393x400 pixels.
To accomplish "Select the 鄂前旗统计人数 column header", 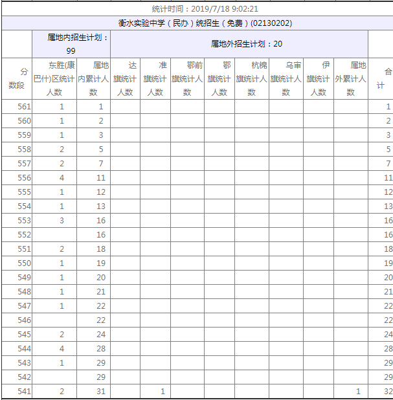I will point(186,78).
